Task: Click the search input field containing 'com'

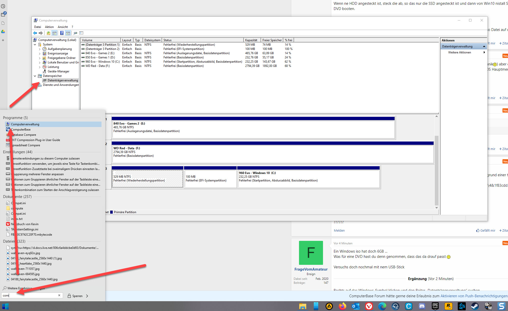Action: point(30,296)
